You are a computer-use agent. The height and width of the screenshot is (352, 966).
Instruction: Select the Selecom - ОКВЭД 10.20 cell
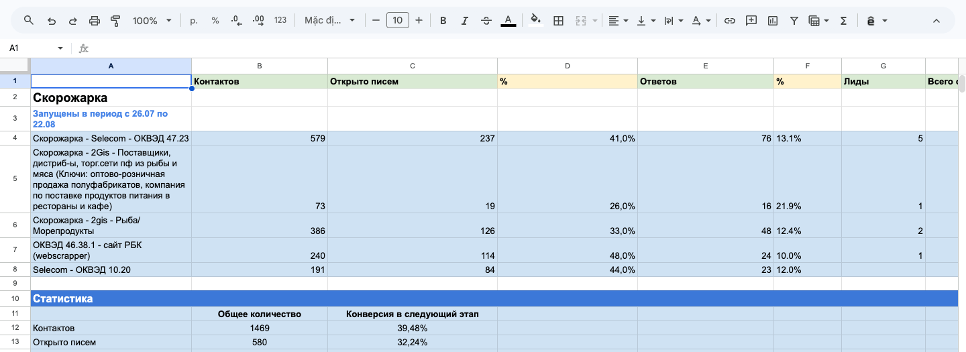point(111,270)
